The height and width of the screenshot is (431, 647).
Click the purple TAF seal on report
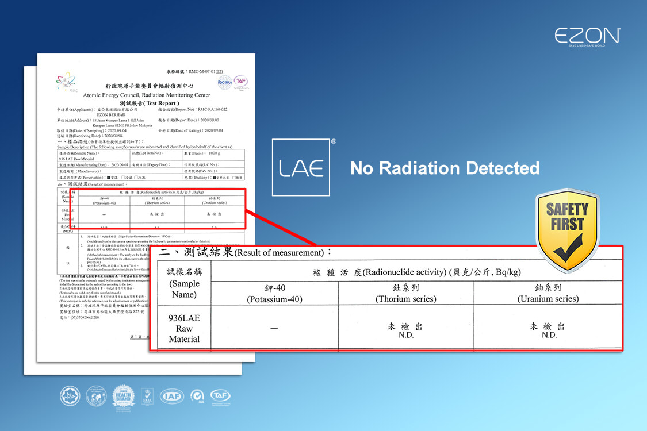coord(241,82)
